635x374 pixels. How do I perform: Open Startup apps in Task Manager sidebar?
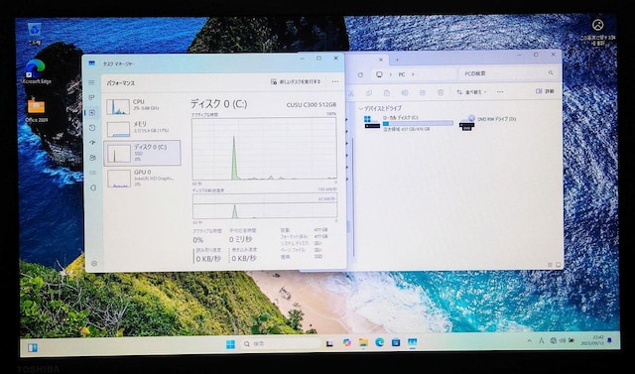point(92,143)
